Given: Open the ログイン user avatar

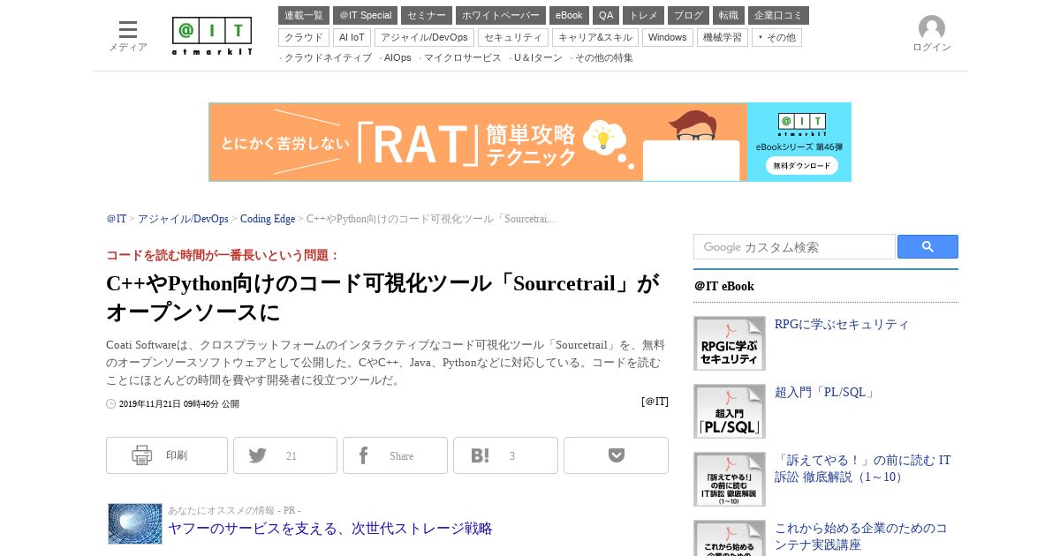Looking at the screenshot, I should [x=931, y=34].
